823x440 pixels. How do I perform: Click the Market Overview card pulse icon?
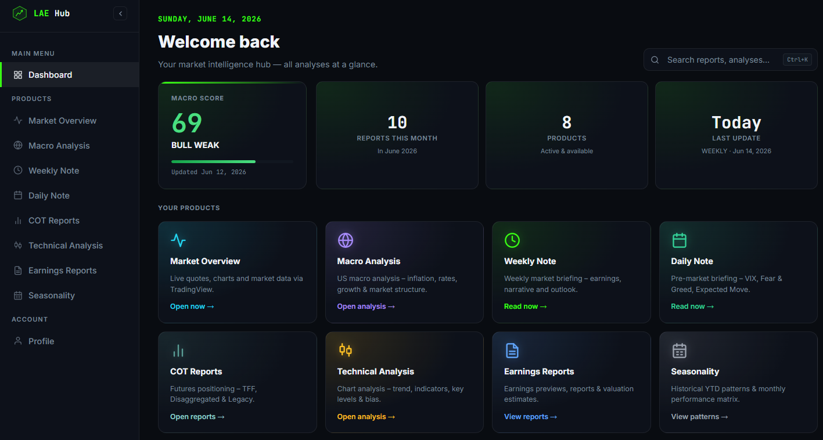click(x=178, y=240)
